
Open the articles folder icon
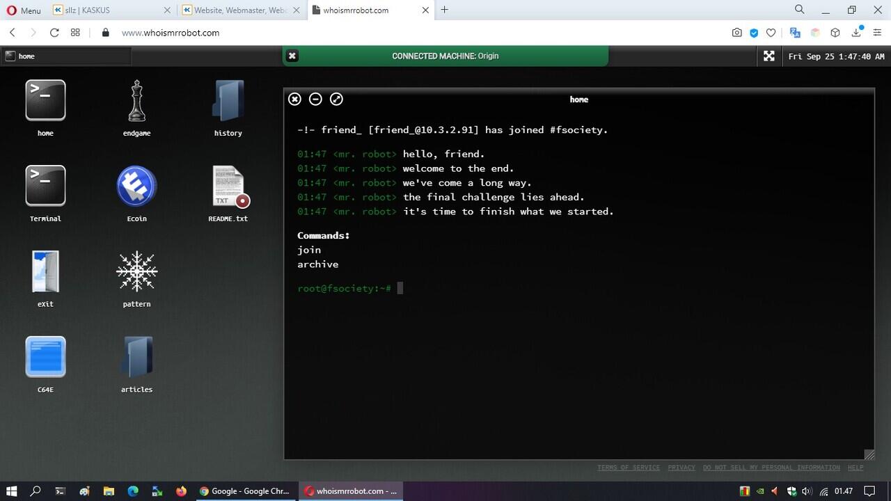[x=136, y=357]
